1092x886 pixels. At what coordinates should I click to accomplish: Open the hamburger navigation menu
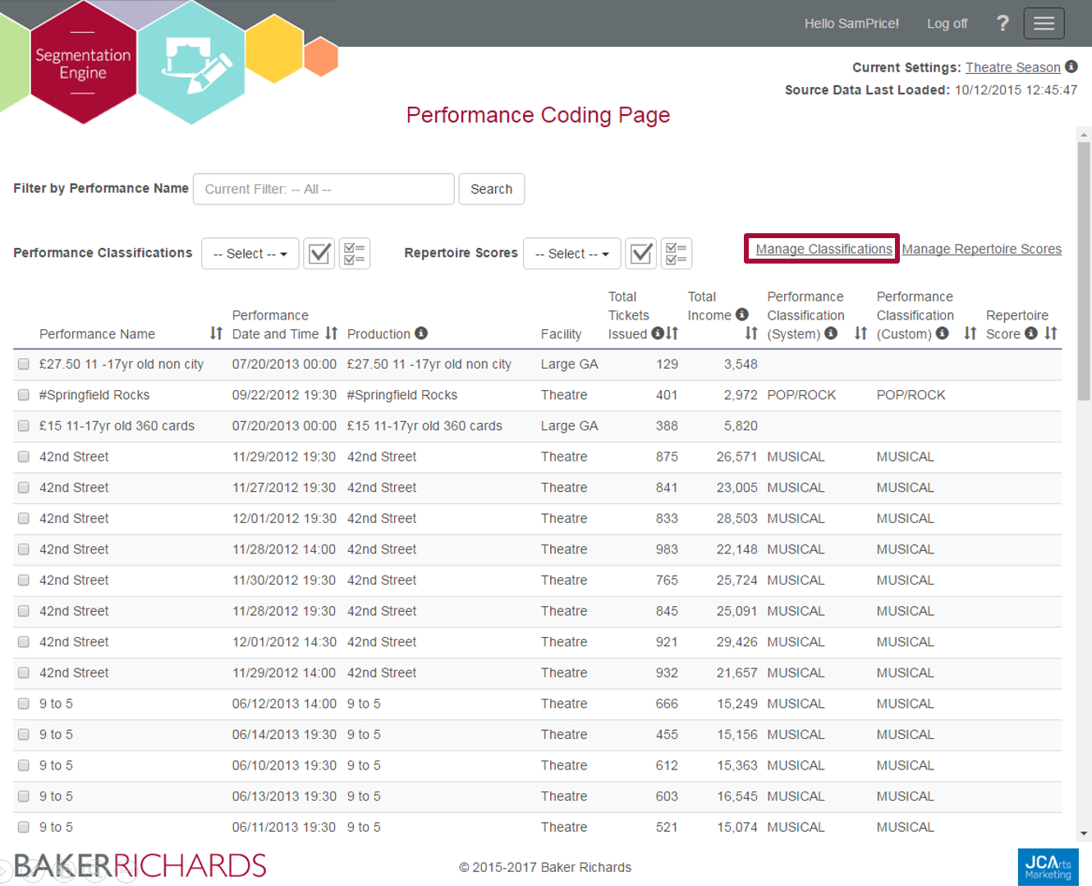(x=1044, y=23)
